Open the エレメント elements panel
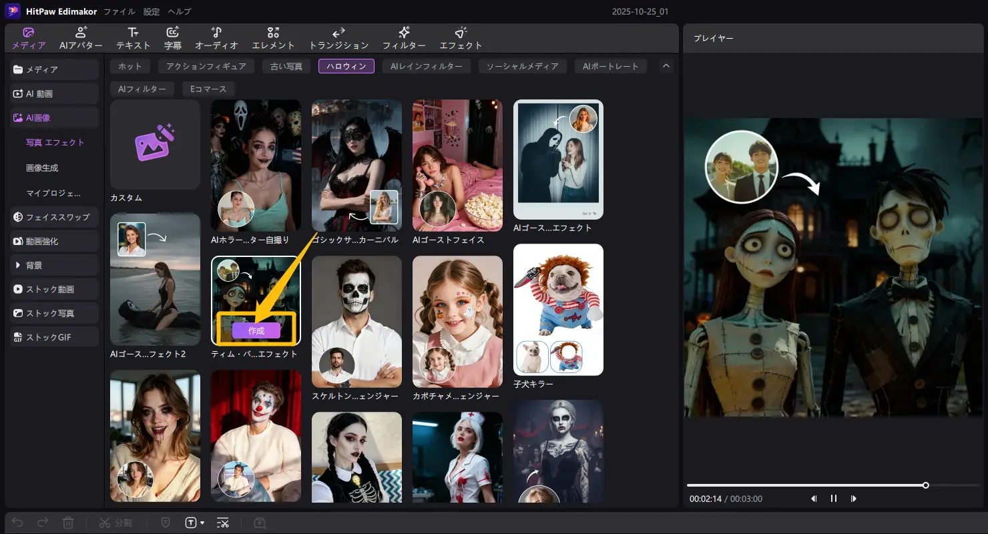 pyautogui.click(x=273, y=39)
